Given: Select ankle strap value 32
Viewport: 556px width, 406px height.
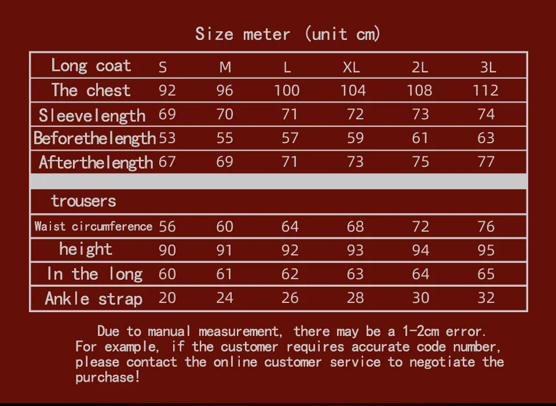Looking at the screenshot, I should 486,298.
